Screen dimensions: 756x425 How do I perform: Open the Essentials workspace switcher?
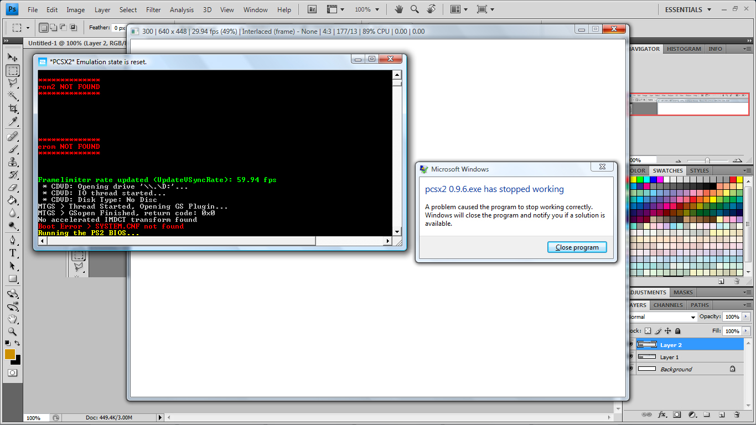pyautogui.click(x=688, y=9)
